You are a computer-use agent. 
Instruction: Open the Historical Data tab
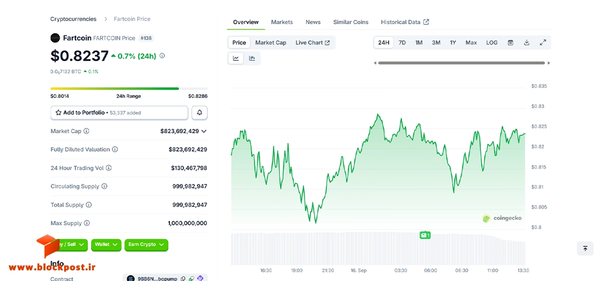(x=405, y=22)
